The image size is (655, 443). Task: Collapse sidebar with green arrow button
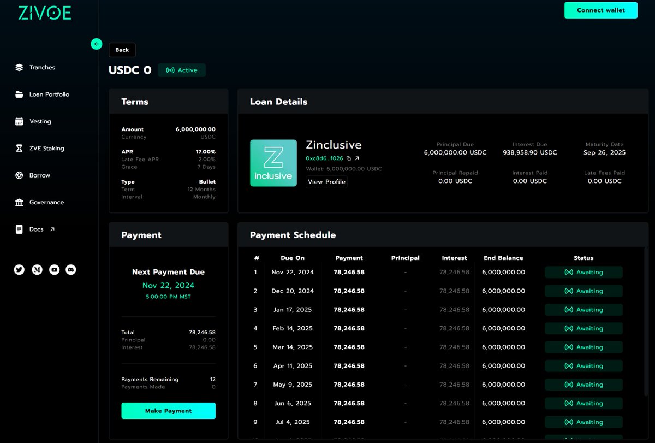click(x=97, y=44)
